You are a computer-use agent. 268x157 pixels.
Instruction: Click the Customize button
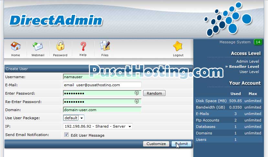click(156, 144)
